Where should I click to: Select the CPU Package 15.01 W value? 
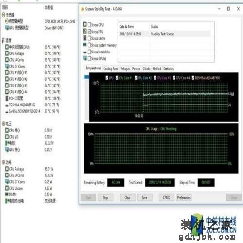(49, 169)
